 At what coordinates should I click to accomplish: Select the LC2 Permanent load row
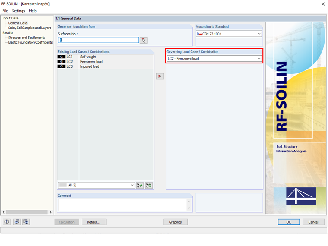105,61
